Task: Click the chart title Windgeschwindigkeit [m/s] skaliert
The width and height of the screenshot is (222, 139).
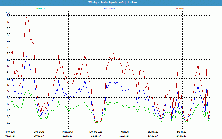Action: (113, 3)
